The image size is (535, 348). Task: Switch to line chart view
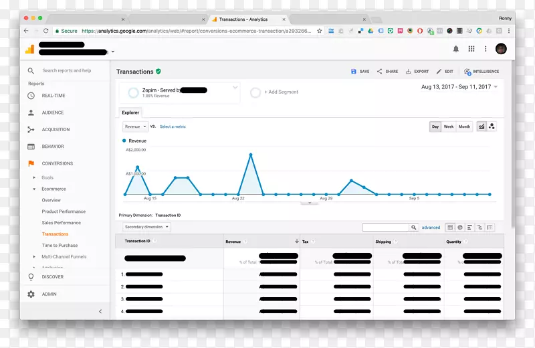(481, 126)
